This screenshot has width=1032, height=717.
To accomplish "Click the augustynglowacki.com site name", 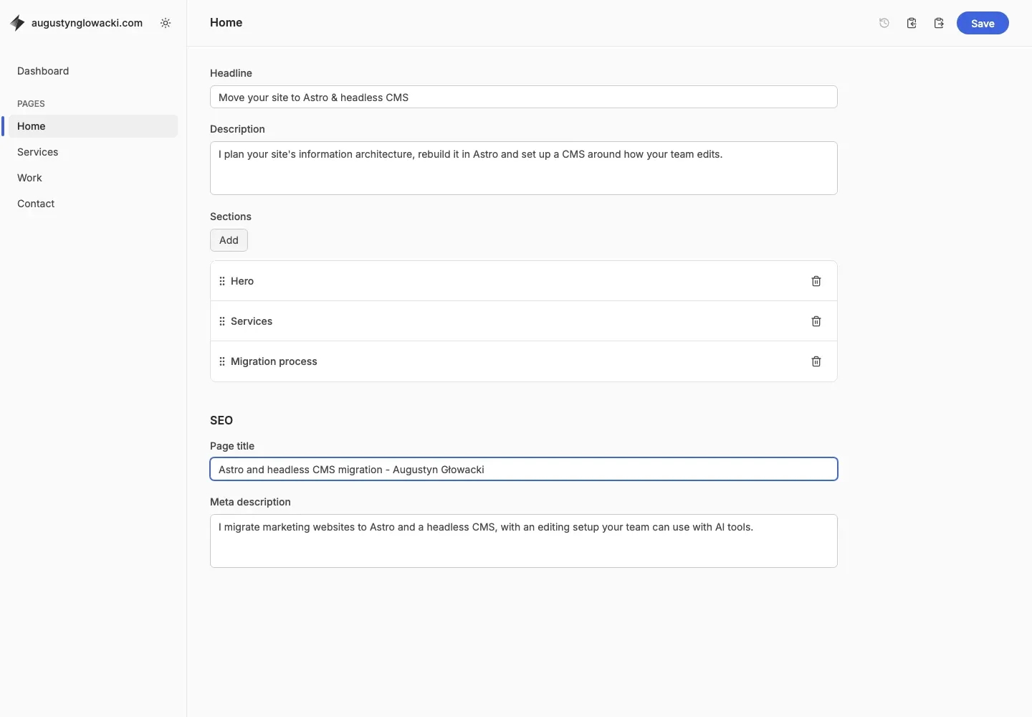I will pyautogui.click(x=87, y=23).
